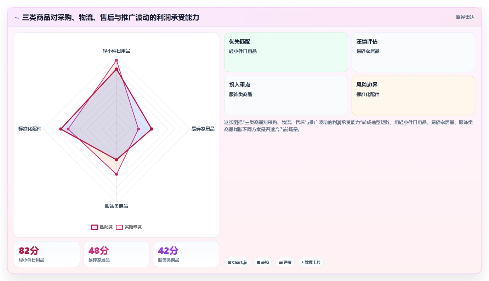Click the 易碎家居品 radar axis label
The width and height of the screenshot is (489, 281).
[203, 129]
